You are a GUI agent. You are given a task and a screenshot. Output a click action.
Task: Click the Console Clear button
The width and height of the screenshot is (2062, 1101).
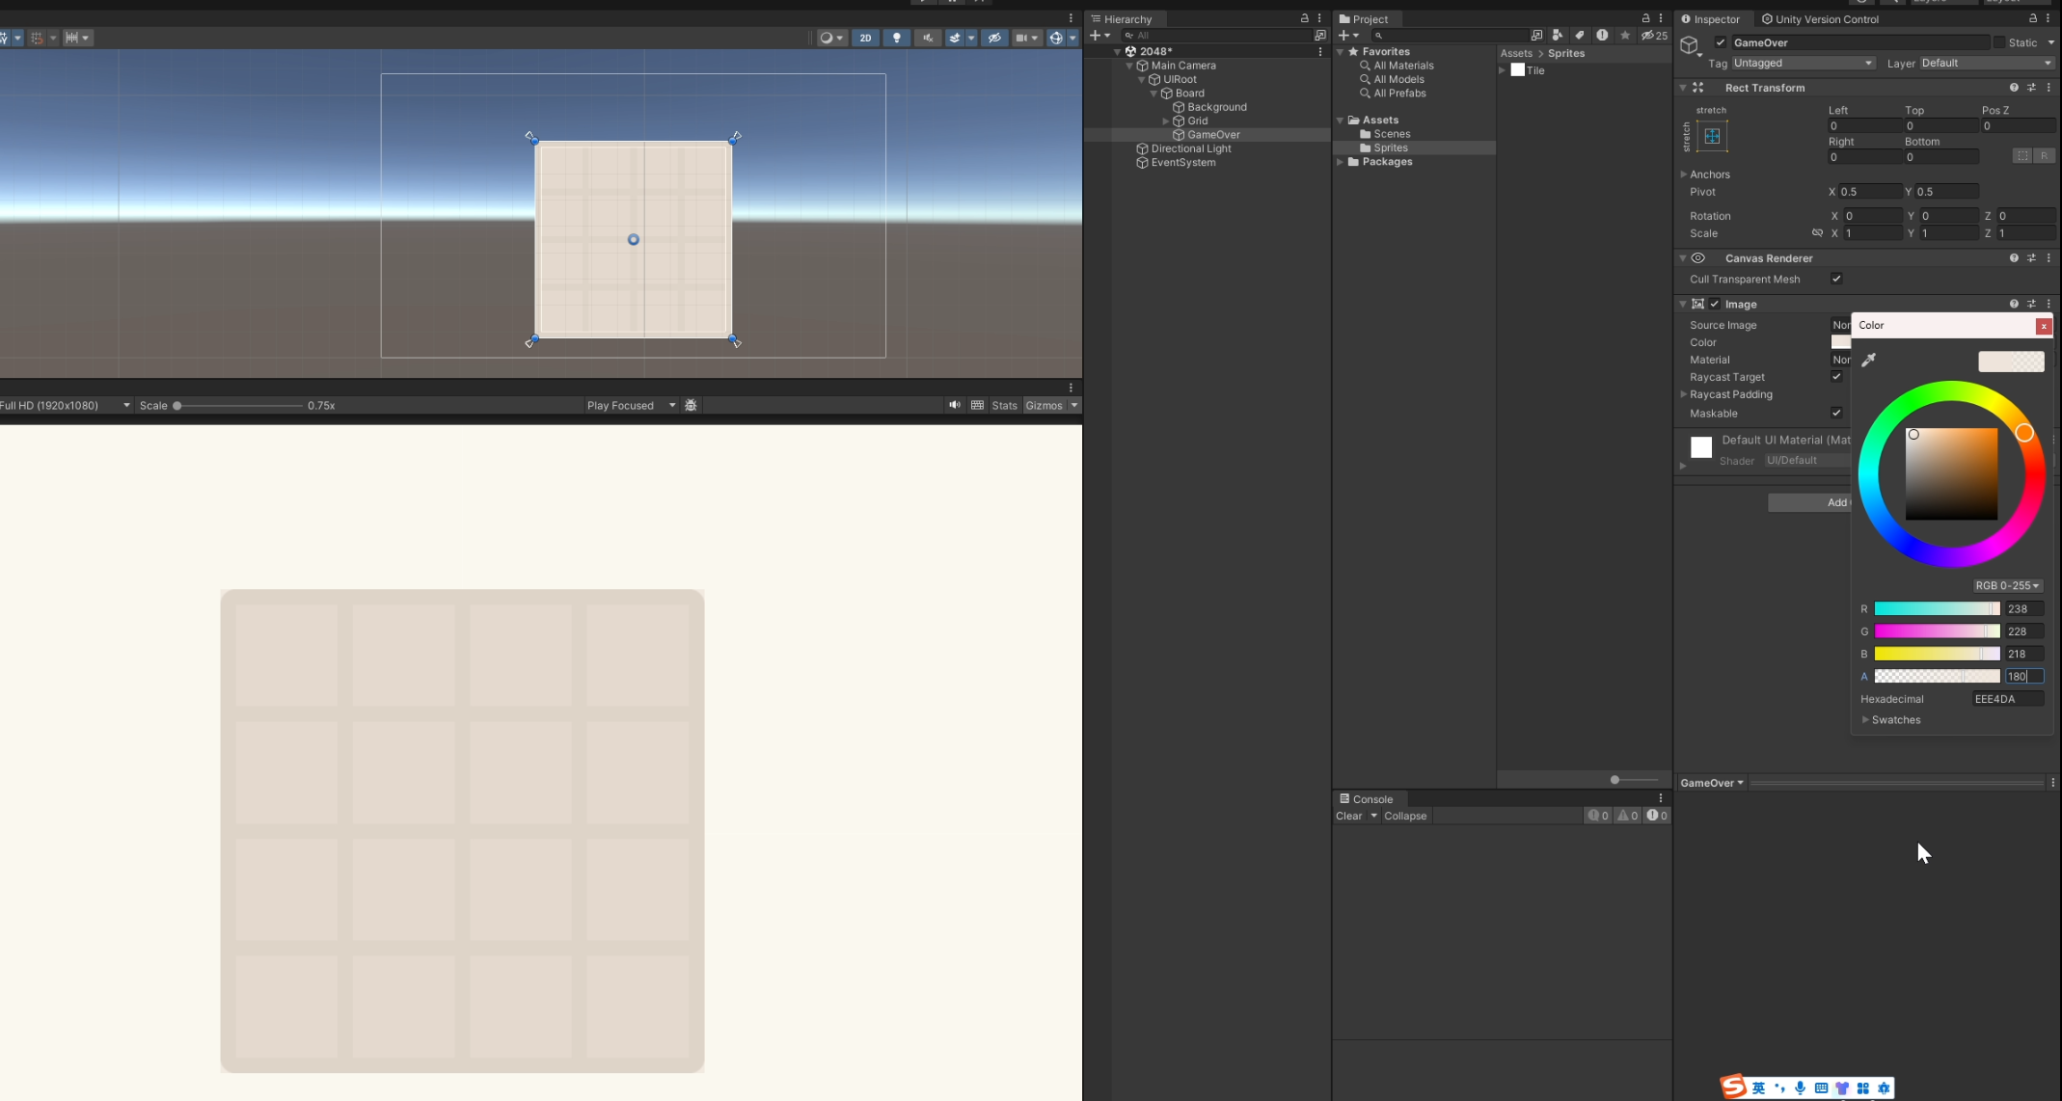(x=1348, y=816)
